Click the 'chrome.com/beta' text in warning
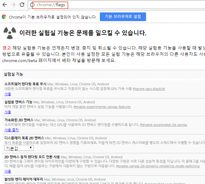 20,61
